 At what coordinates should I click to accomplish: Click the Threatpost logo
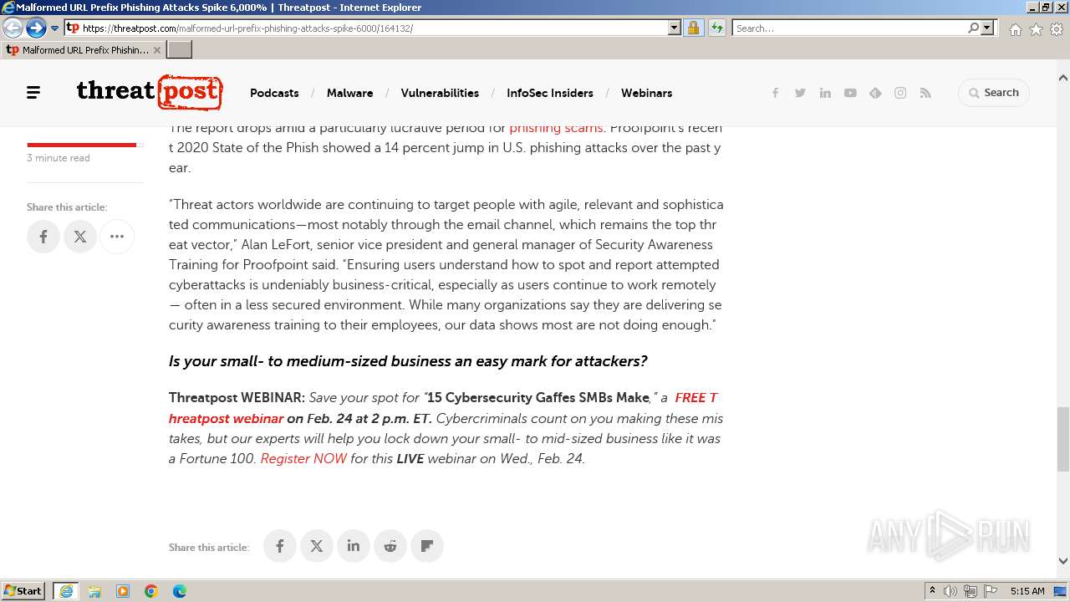[150, 92]
